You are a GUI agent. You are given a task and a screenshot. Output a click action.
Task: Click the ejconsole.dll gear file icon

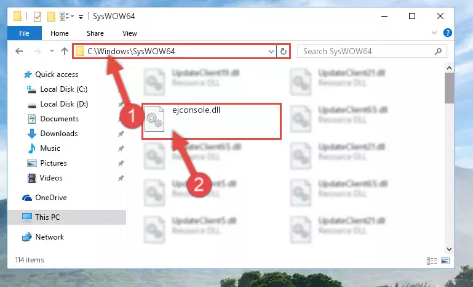(x=154, y=119)
